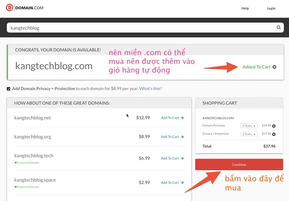Select the kangtechblog.net domain name

click(33, 118)
